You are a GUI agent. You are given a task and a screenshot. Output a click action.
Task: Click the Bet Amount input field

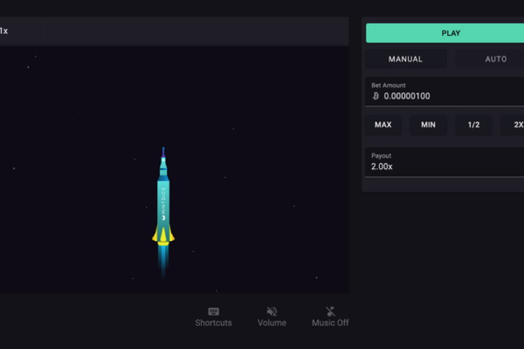[445, 92]
